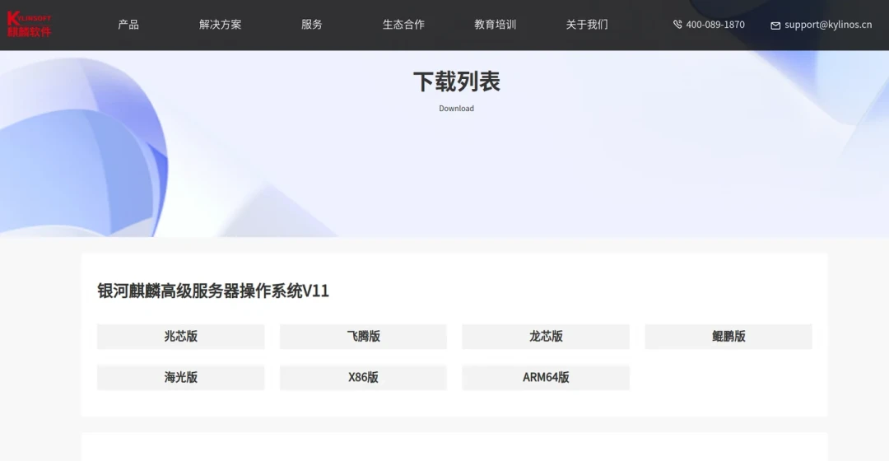Select the 龙芯版 download button
Viewport: 889px width, 461px height.
[546, 336]
